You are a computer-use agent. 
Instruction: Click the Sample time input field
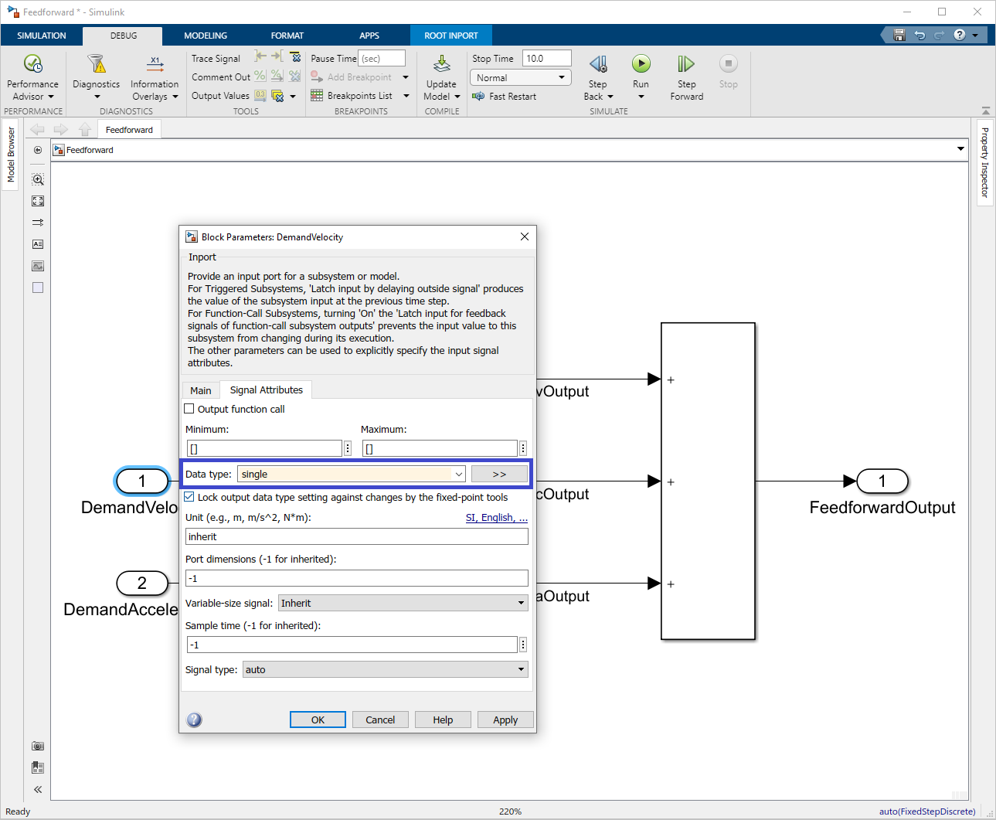click(352, 645)
